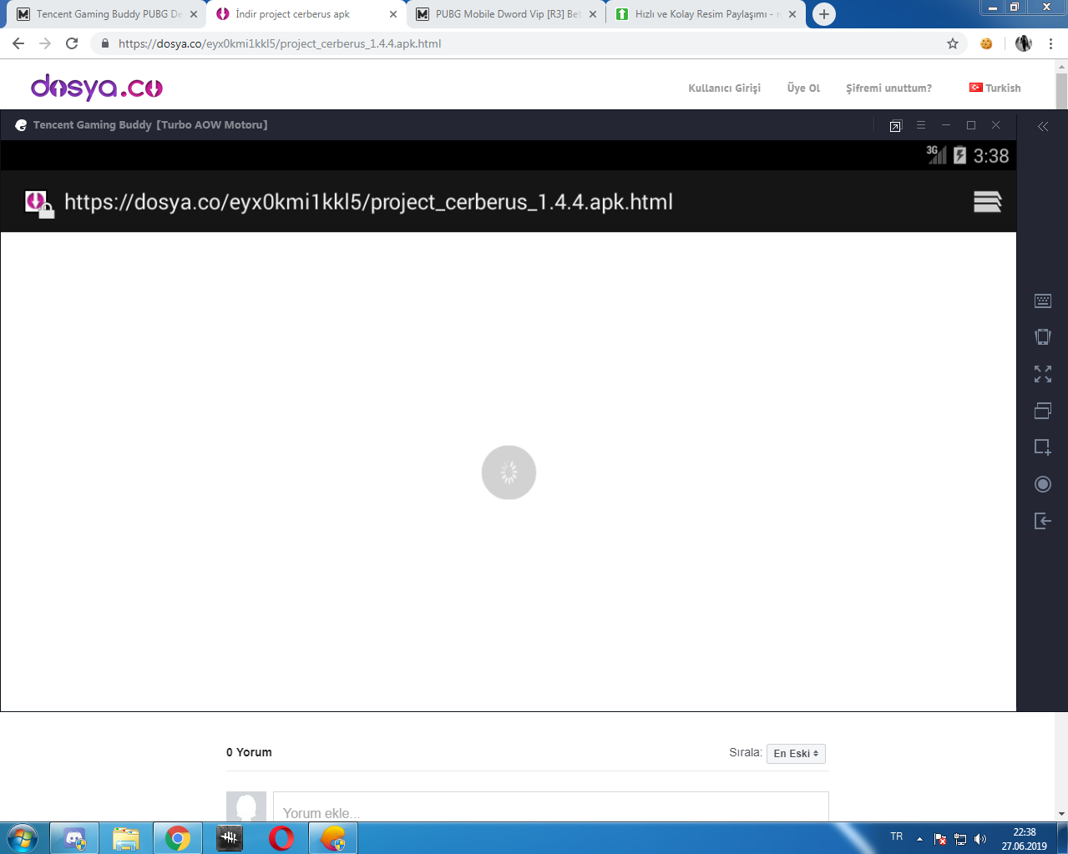Screen dimensions: 1068x854
Task: Click the dosya.co logo
Action: pyautogui.click(x=97, y=87)
